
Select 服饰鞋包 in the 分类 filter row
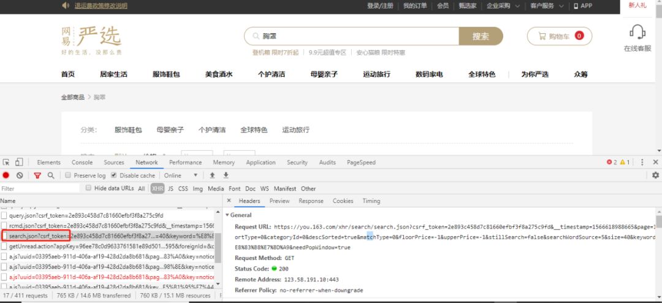coord(128,130)
